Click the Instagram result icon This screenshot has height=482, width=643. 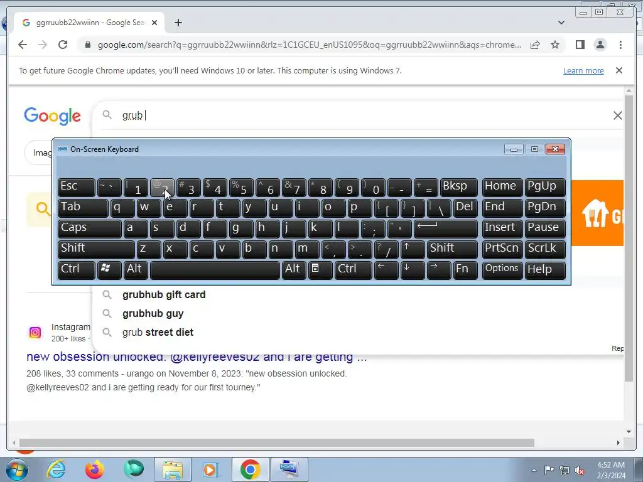[x=35, y=333]
